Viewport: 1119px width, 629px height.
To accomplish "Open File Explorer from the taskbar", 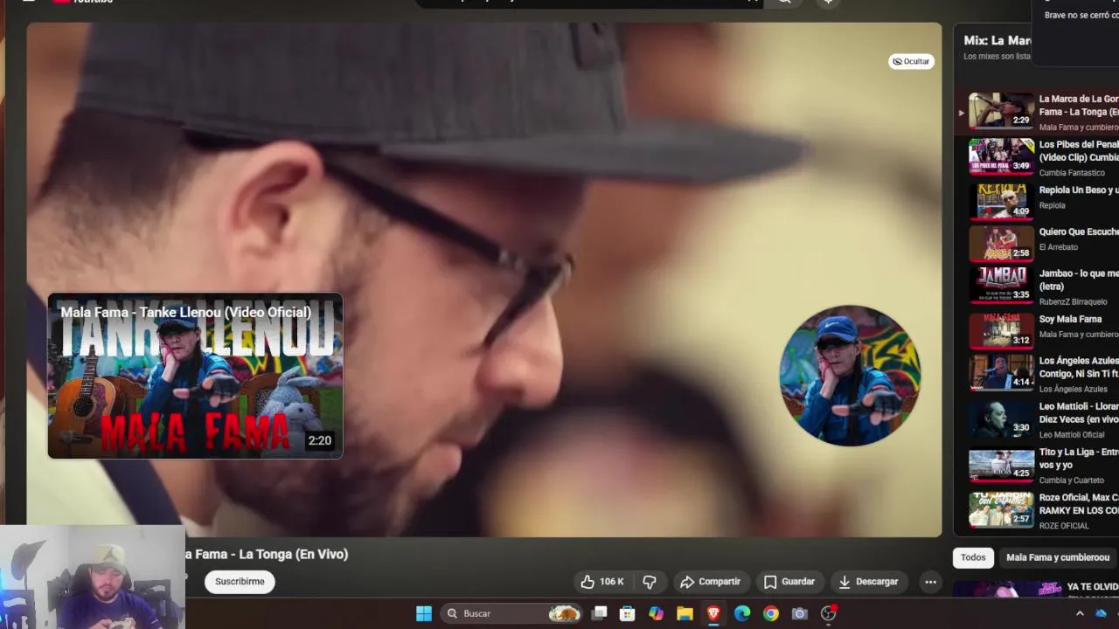I will point(685,613).
